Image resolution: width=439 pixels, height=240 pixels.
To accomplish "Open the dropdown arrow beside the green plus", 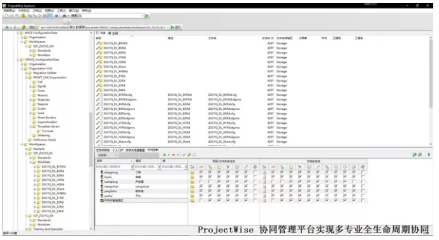I will click(x=169, y=155).
